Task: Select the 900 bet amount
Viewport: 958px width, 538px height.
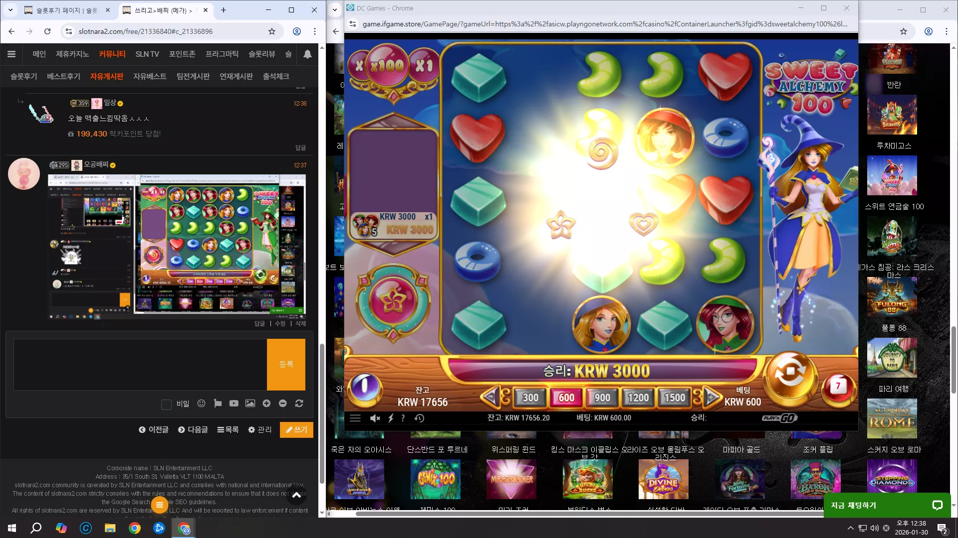Action: pyautogui.click(x=602, y=398)
